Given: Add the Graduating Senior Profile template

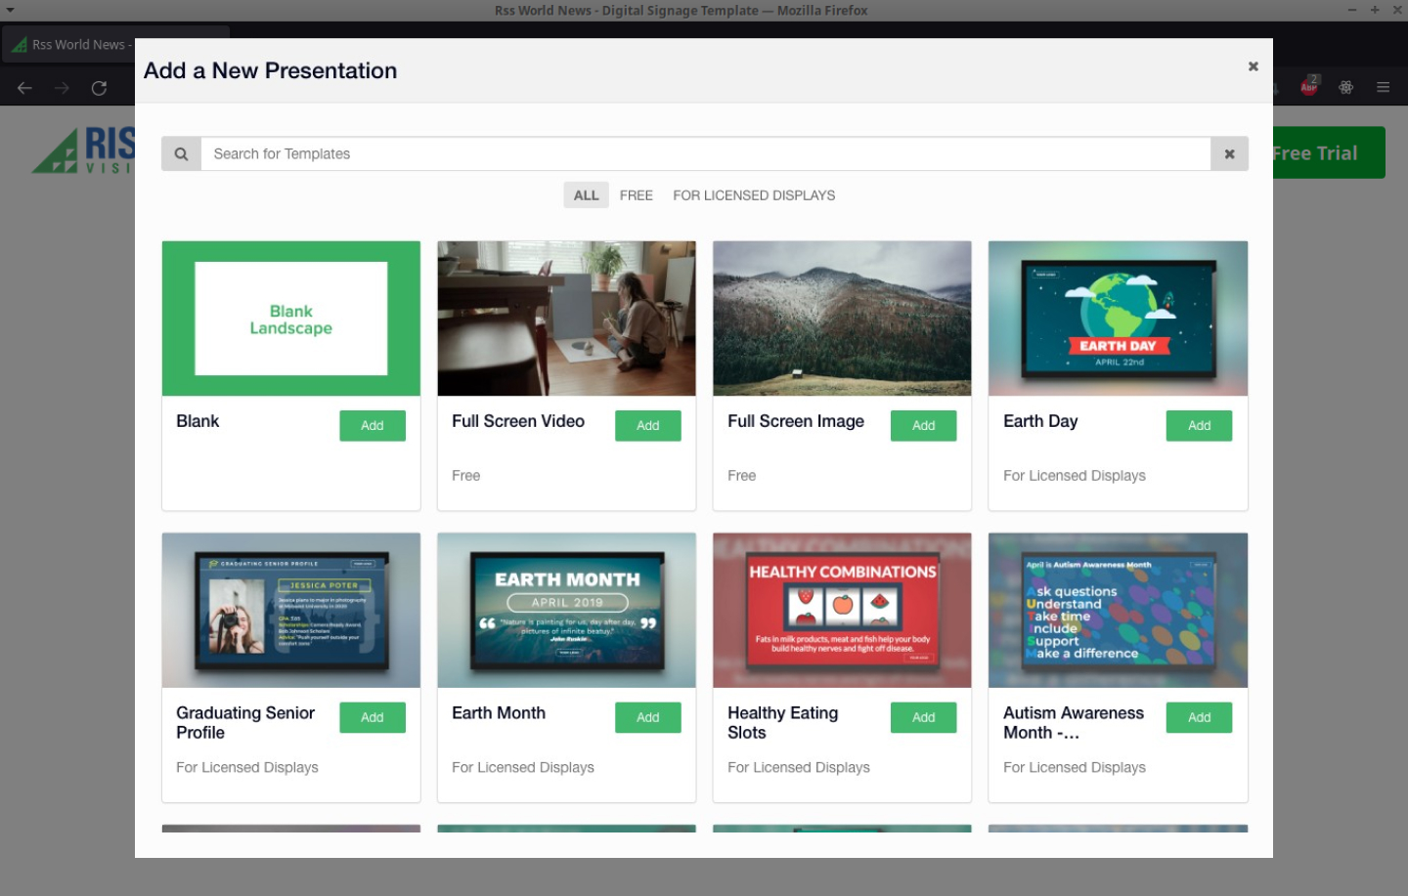Looking at the screenshot, I should (373, 718).
